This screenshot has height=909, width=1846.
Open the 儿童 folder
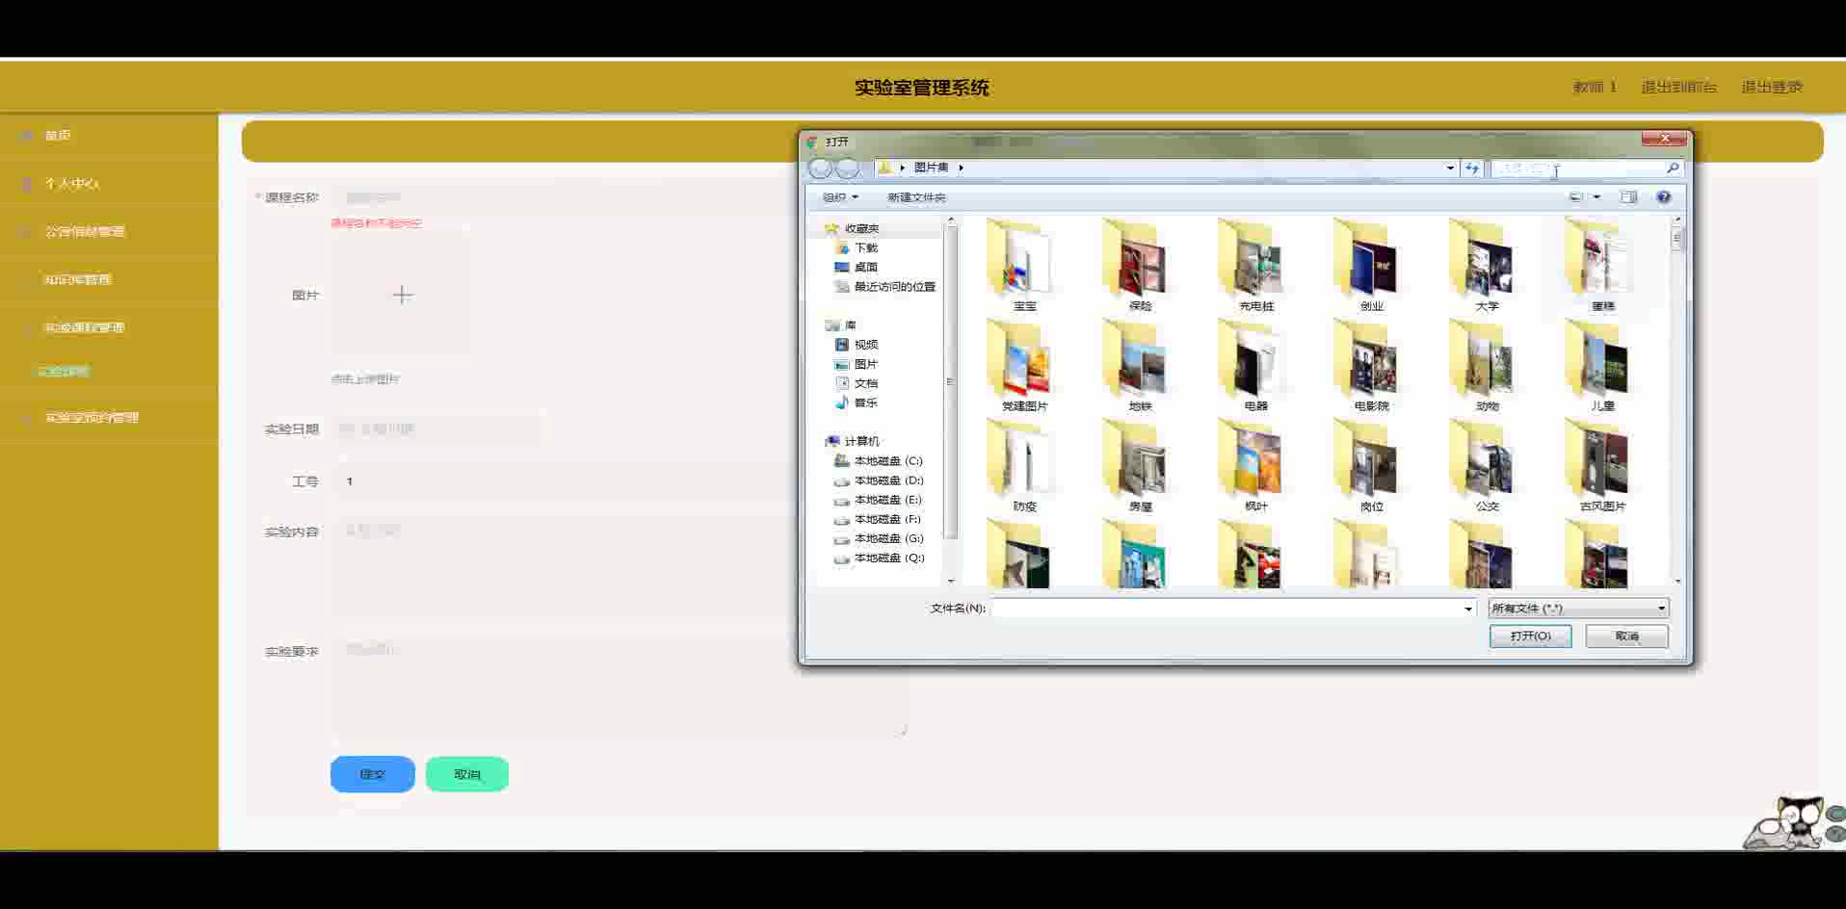click(x=1602, y=367)
